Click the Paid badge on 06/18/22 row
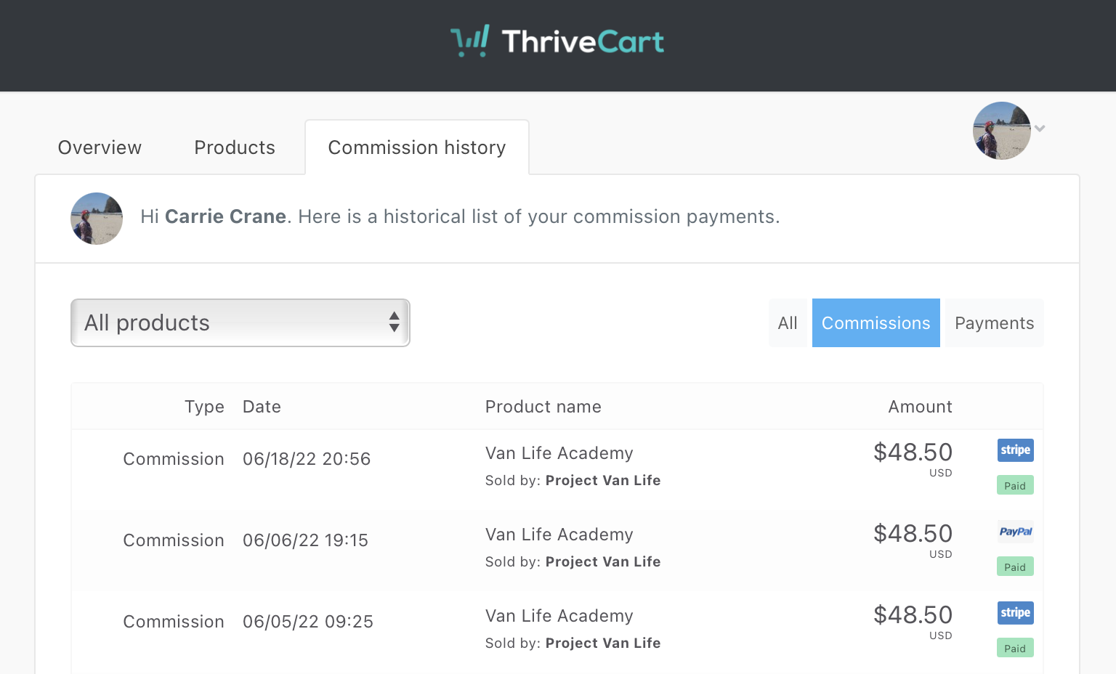 pos(1015,485)
